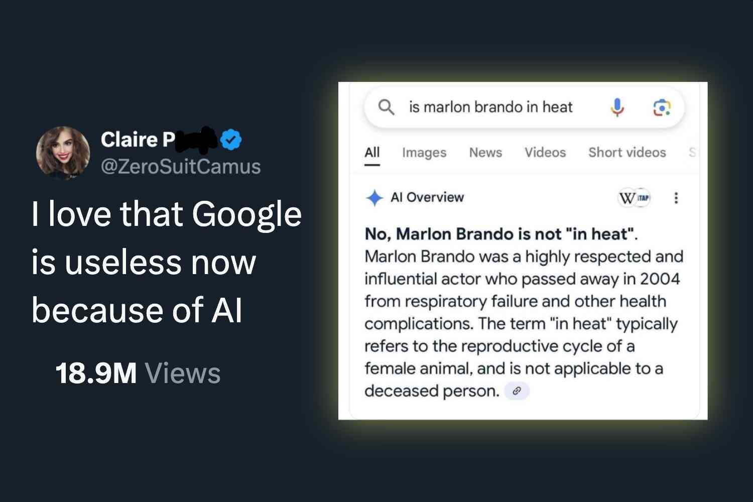The width and height of the screenshot is (753, 502).
Task: Switch to the Images tab
Action: tap(424, 153)
